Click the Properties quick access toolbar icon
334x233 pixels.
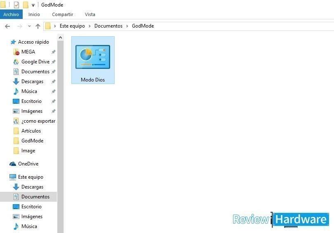tap(16, 5)
